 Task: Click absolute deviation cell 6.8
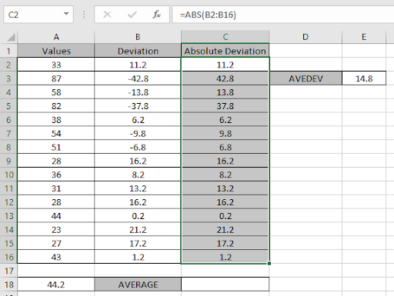click(225, 147)
